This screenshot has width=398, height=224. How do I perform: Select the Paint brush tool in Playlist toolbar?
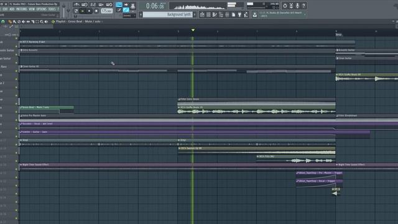click(x=14, y=22)
